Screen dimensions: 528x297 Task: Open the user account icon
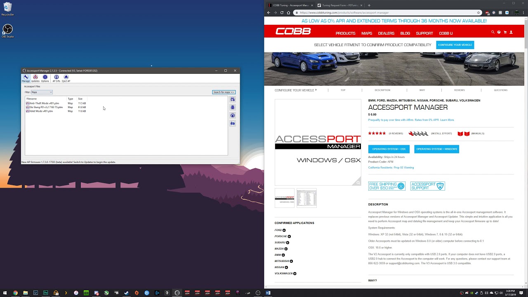pos(511,32)
